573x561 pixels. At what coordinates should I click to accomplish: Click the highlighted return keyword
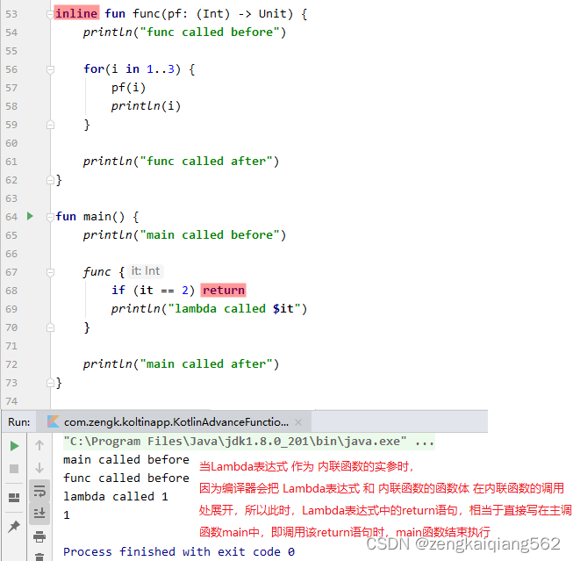(224, 290)
